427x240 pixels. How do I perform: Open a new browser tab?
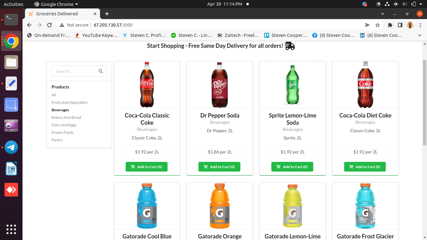click(x=107, y=14)
